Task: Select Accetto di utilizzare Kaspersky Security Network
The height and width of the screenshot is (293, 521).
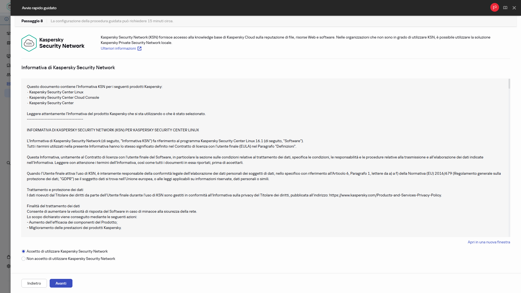Action: (x=24, y=251)
